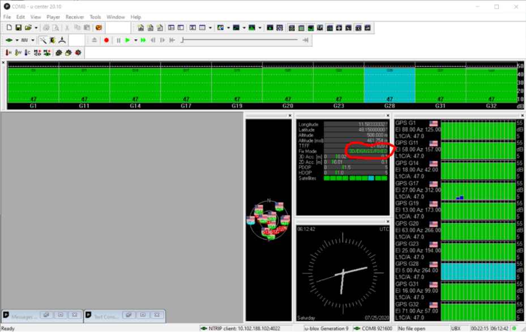Expand the arrow beside the Open folder icon

pos(36,28)
